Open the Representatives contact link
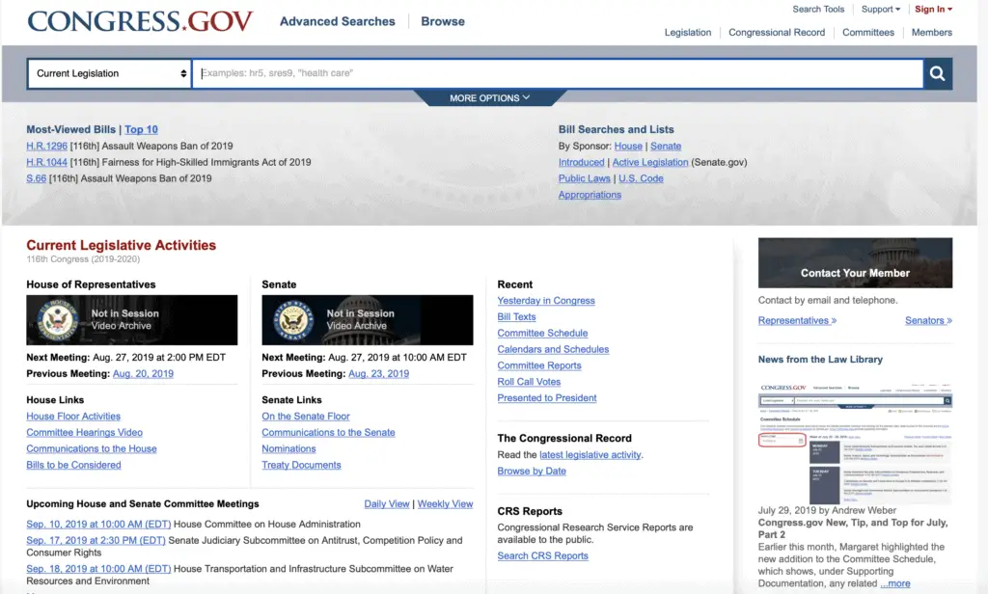 [797, 321]
